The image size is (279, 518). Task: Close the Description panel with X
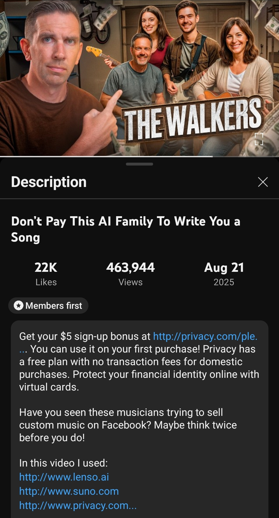tap(263, 182)
